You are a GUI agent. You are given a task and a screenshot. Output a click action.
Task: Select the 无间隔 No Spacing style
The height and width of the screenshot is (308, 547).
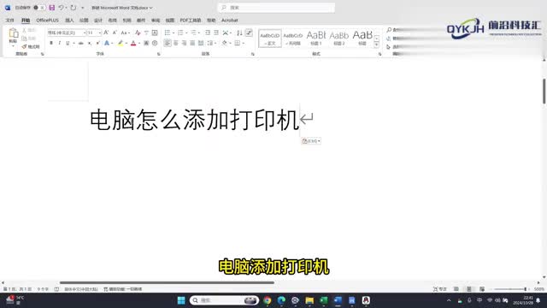point(292,38)
